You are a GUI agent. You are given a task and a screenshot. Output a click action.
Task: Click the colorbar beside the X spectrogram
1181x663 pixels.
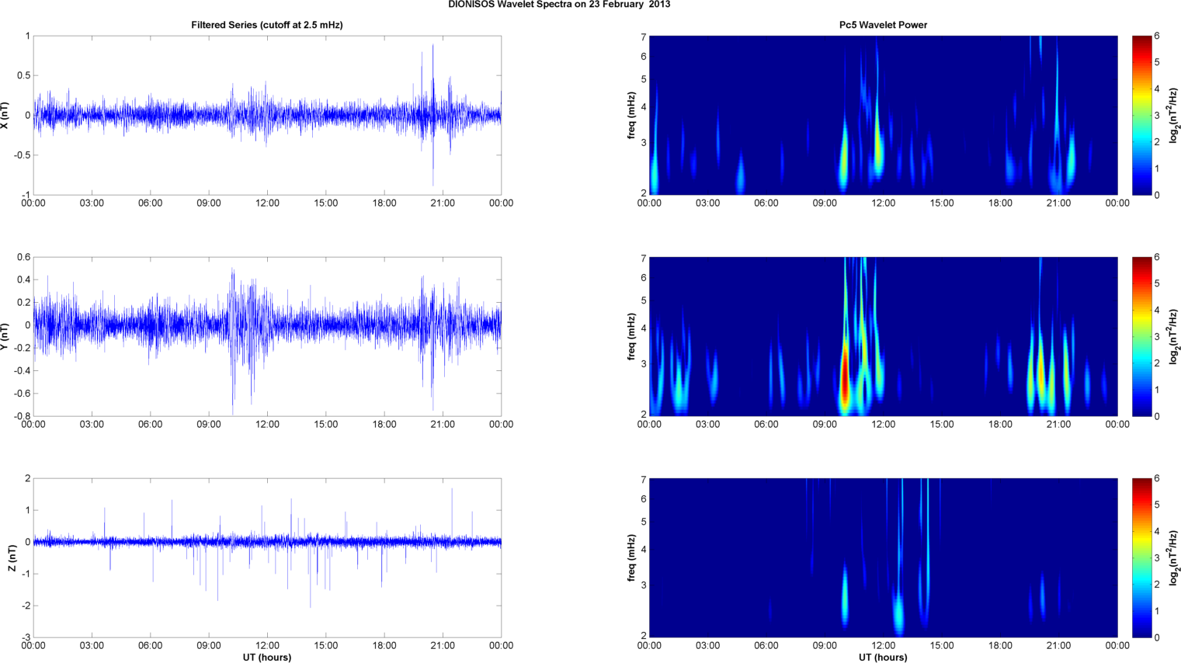1141,115
